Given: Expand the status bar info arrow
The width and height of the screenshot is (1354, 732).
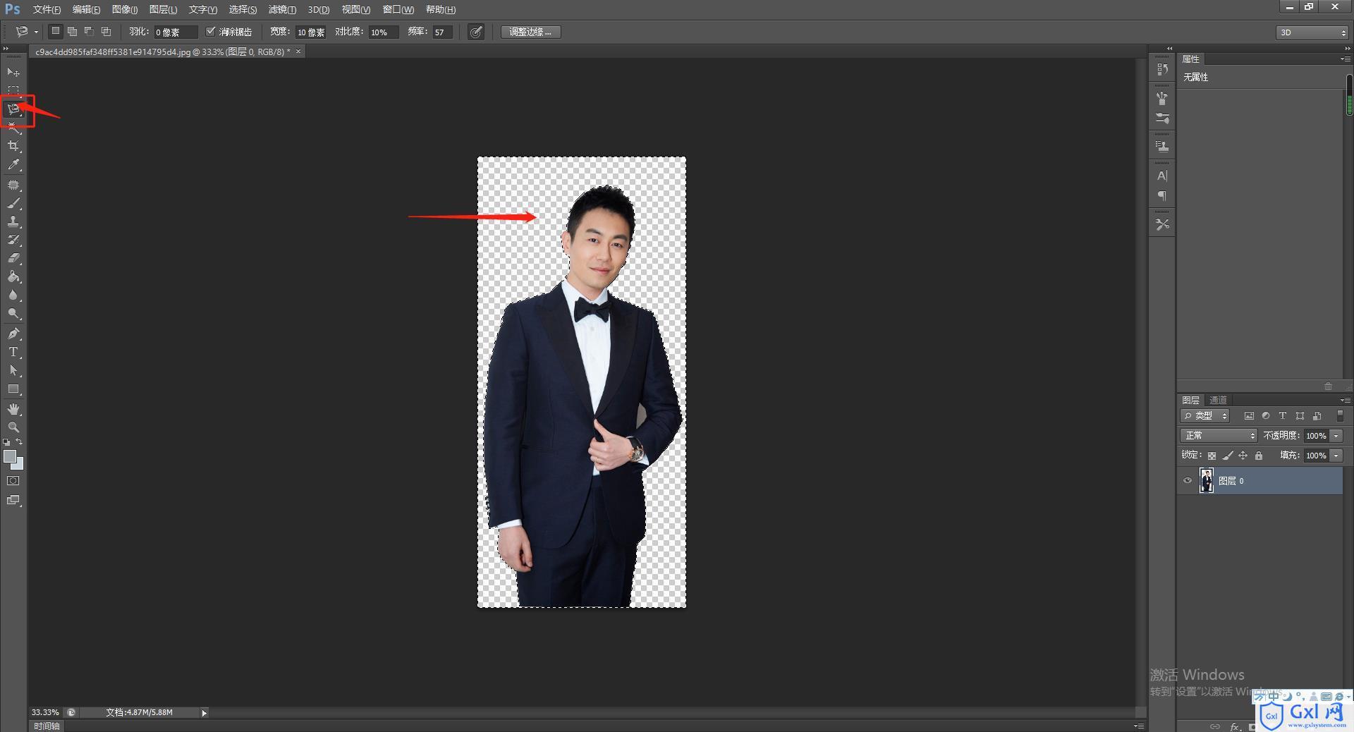Looking at the screenshot, I should 205,713.
